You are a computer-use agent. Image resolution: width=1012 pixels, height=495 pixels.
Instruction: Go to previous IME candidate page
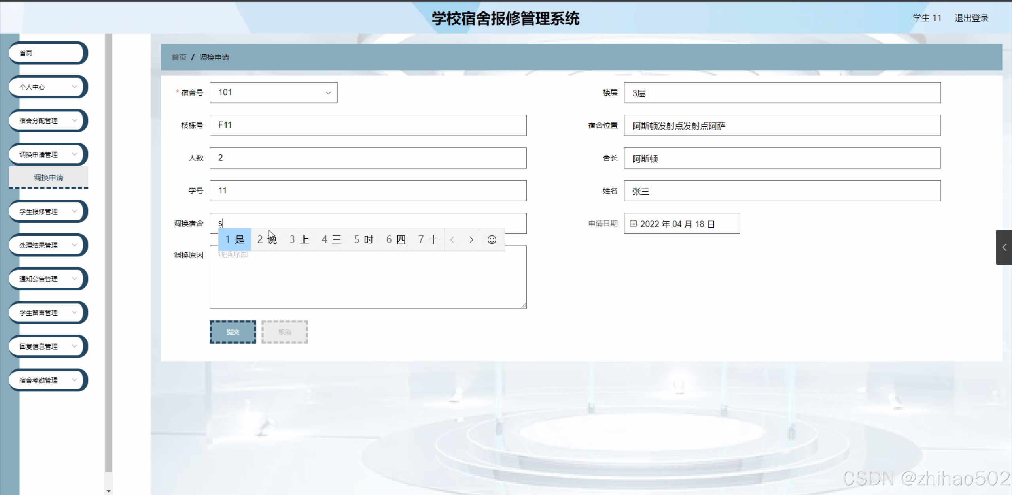pyautogui.click(x=452, y=239)
